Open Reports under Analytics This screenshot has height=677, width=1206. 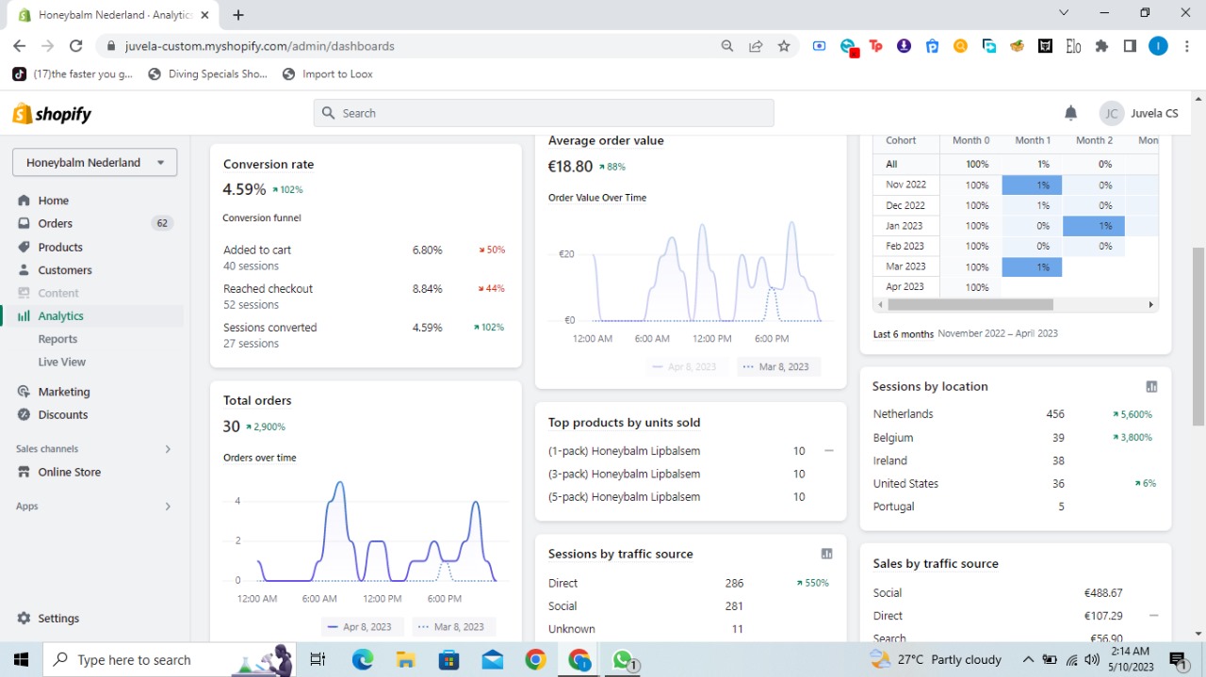coord(57,339)
